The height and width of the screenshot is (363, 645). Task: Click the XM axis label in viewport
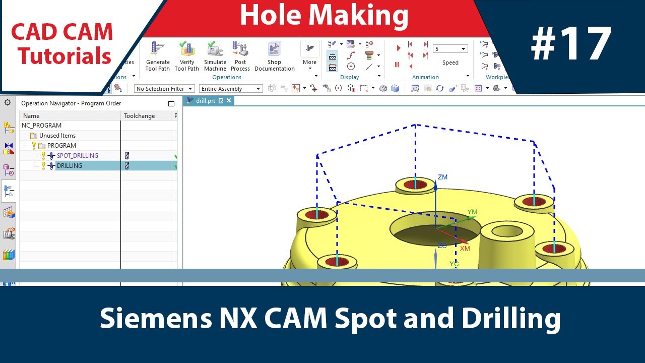pos(465,249)
